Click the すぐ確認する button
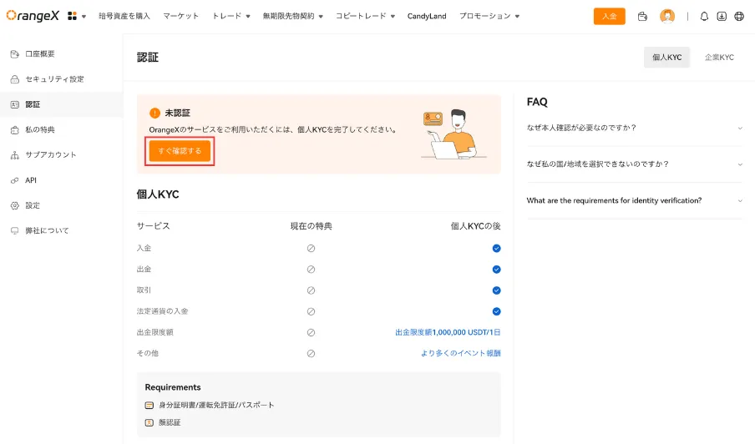This screenshot has height=444, width=755. click(x=180, y=151)
